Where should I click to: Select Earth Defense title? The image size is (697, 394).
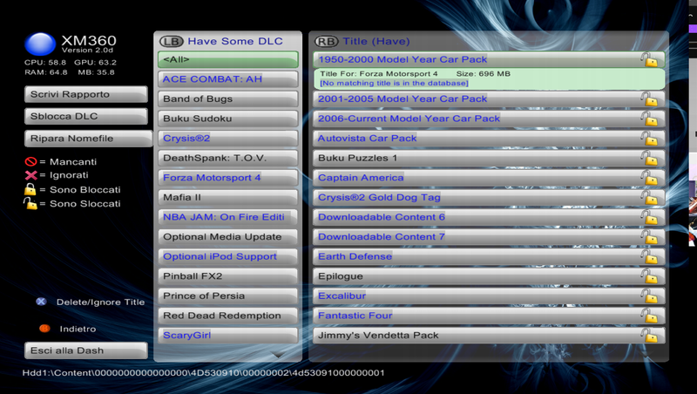click(489, 256)
